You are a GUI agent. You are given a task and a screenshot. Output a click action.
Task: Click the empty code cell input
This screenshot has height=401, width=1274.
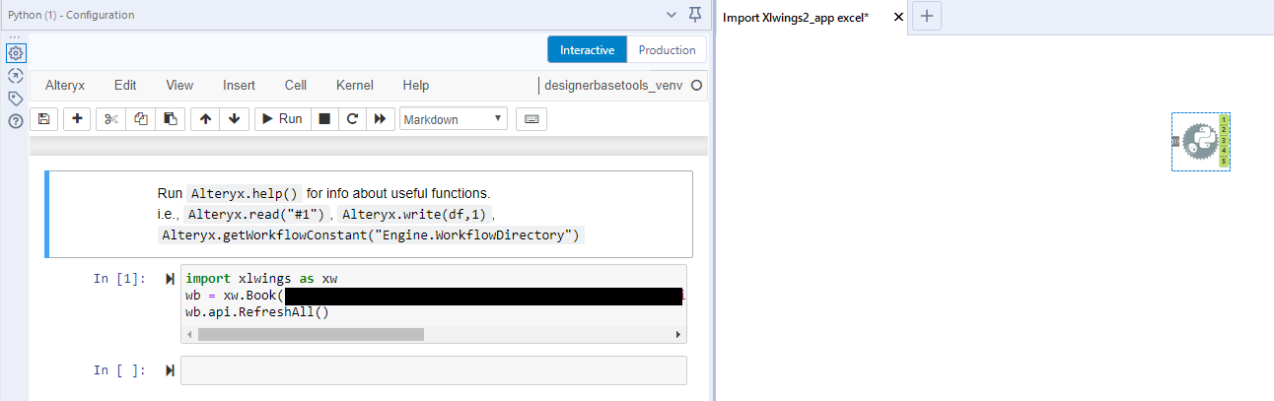(434, 370)
